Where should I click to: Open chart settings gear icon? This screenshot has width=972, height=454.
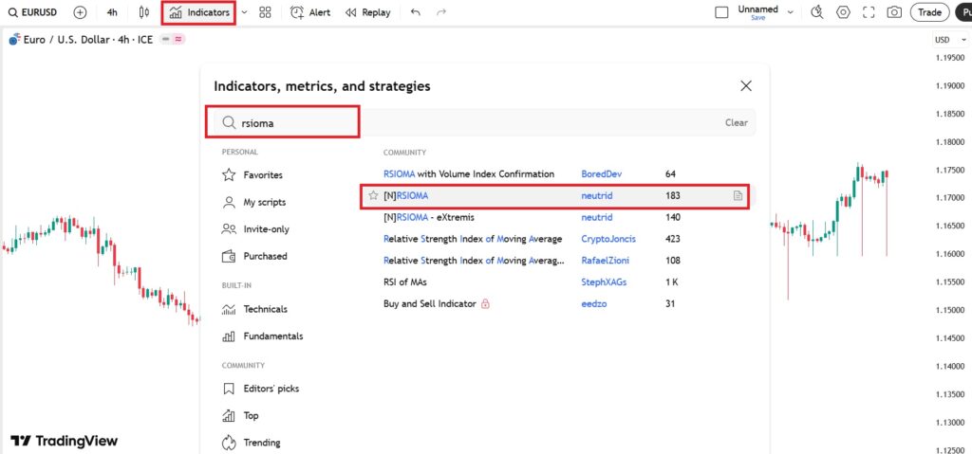[x=843, y=12]
